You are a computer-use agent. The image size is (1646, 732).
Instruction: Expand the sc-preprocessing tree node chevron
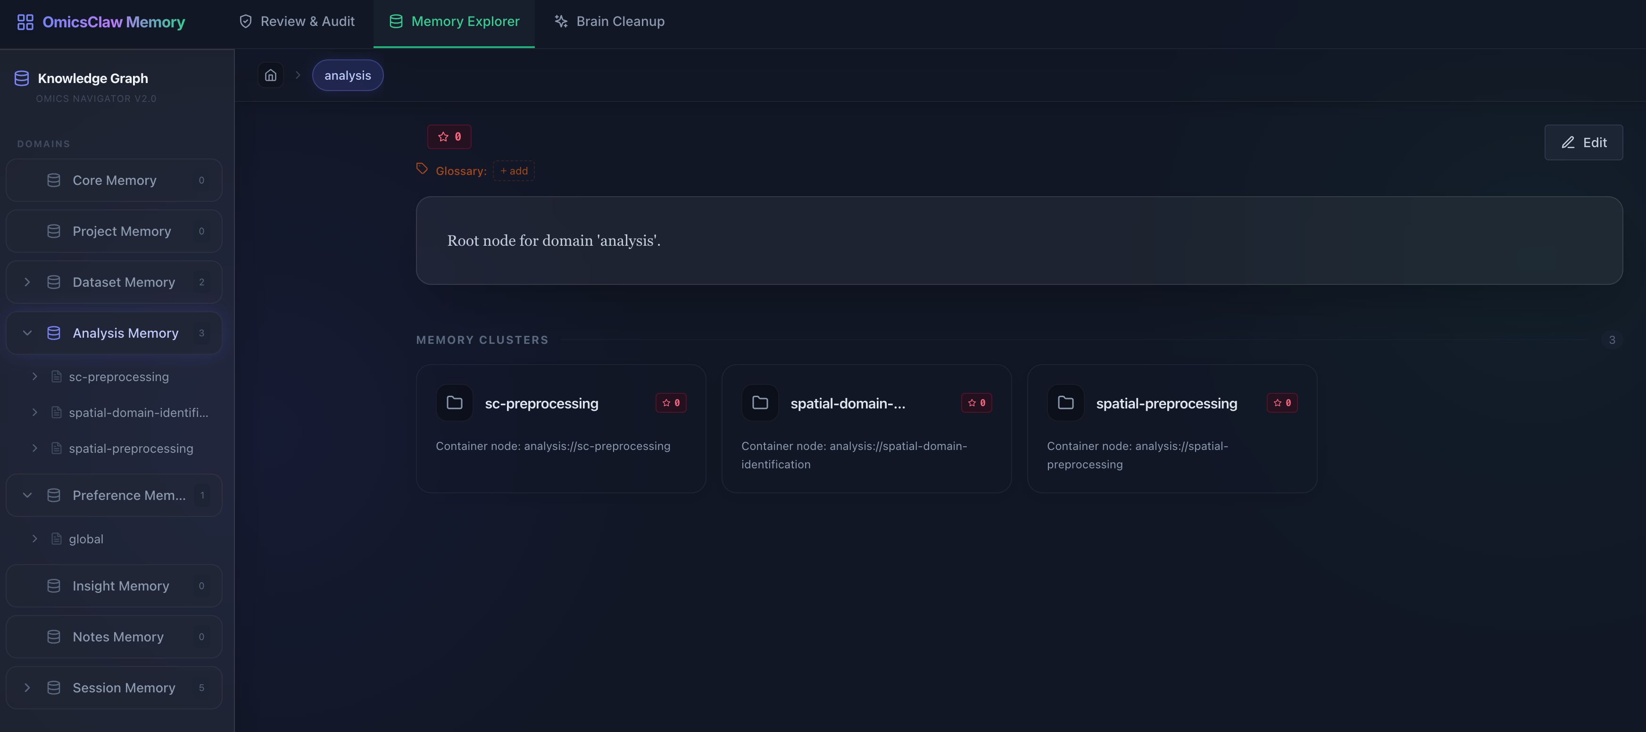(34, 377)
